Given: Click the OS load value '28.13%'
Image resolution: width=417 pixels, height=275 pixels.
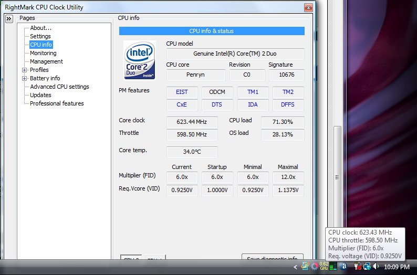Looking at the screenshot, I should pos(283,135).
